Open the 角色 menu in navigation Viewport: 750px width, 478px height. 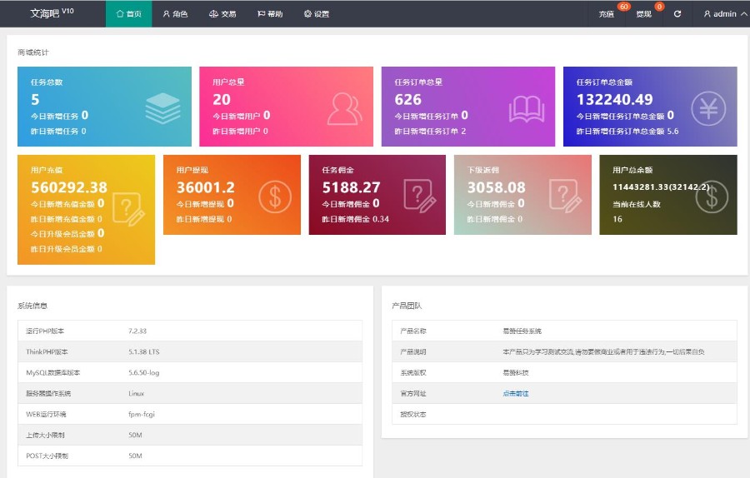click(x=175, y=13)
